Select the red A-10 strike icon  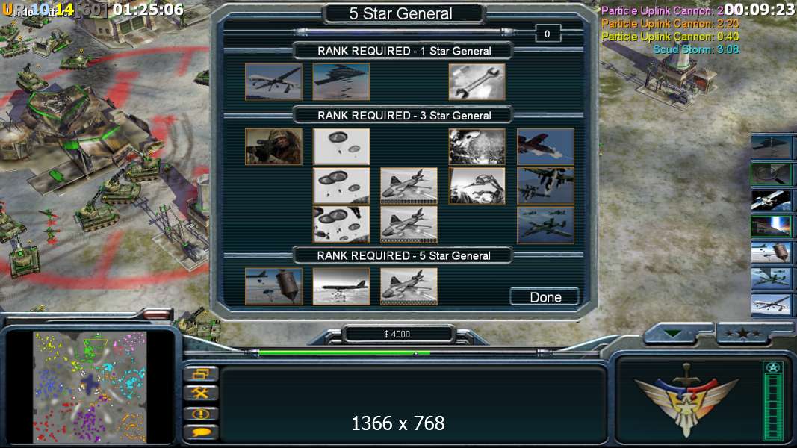point(545,147)
